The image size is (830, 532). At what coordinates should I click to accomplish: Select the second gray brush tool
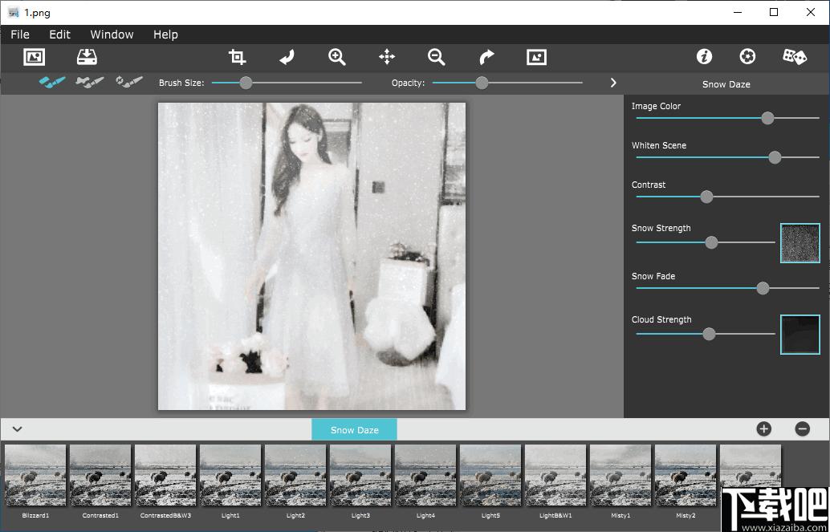89,82
